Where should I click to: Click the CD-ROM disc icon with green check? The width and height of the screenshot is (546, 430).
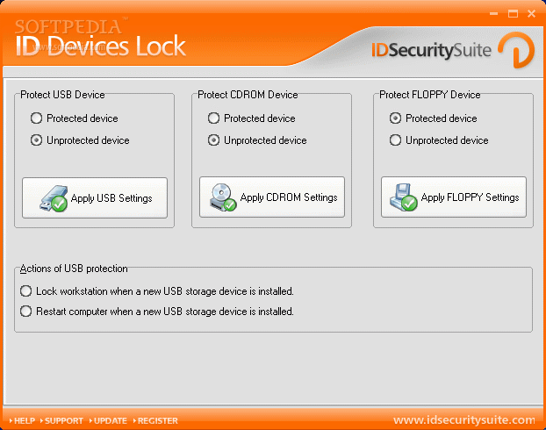[223, 197]
